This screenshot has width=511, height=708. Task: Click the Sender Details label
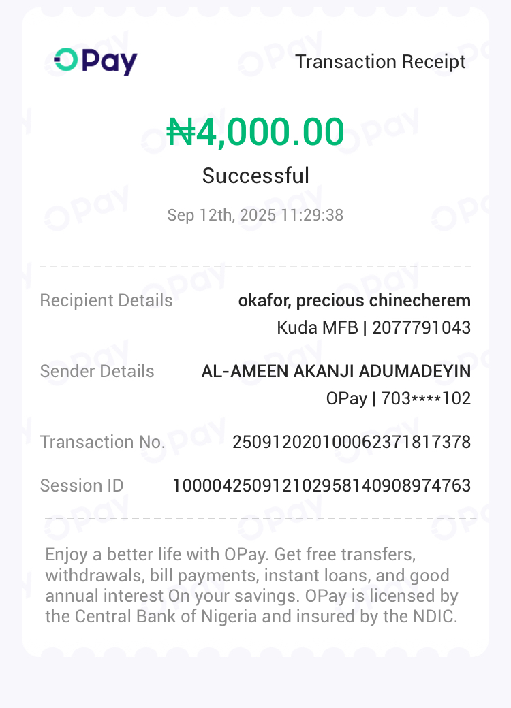tap(97, 371)
